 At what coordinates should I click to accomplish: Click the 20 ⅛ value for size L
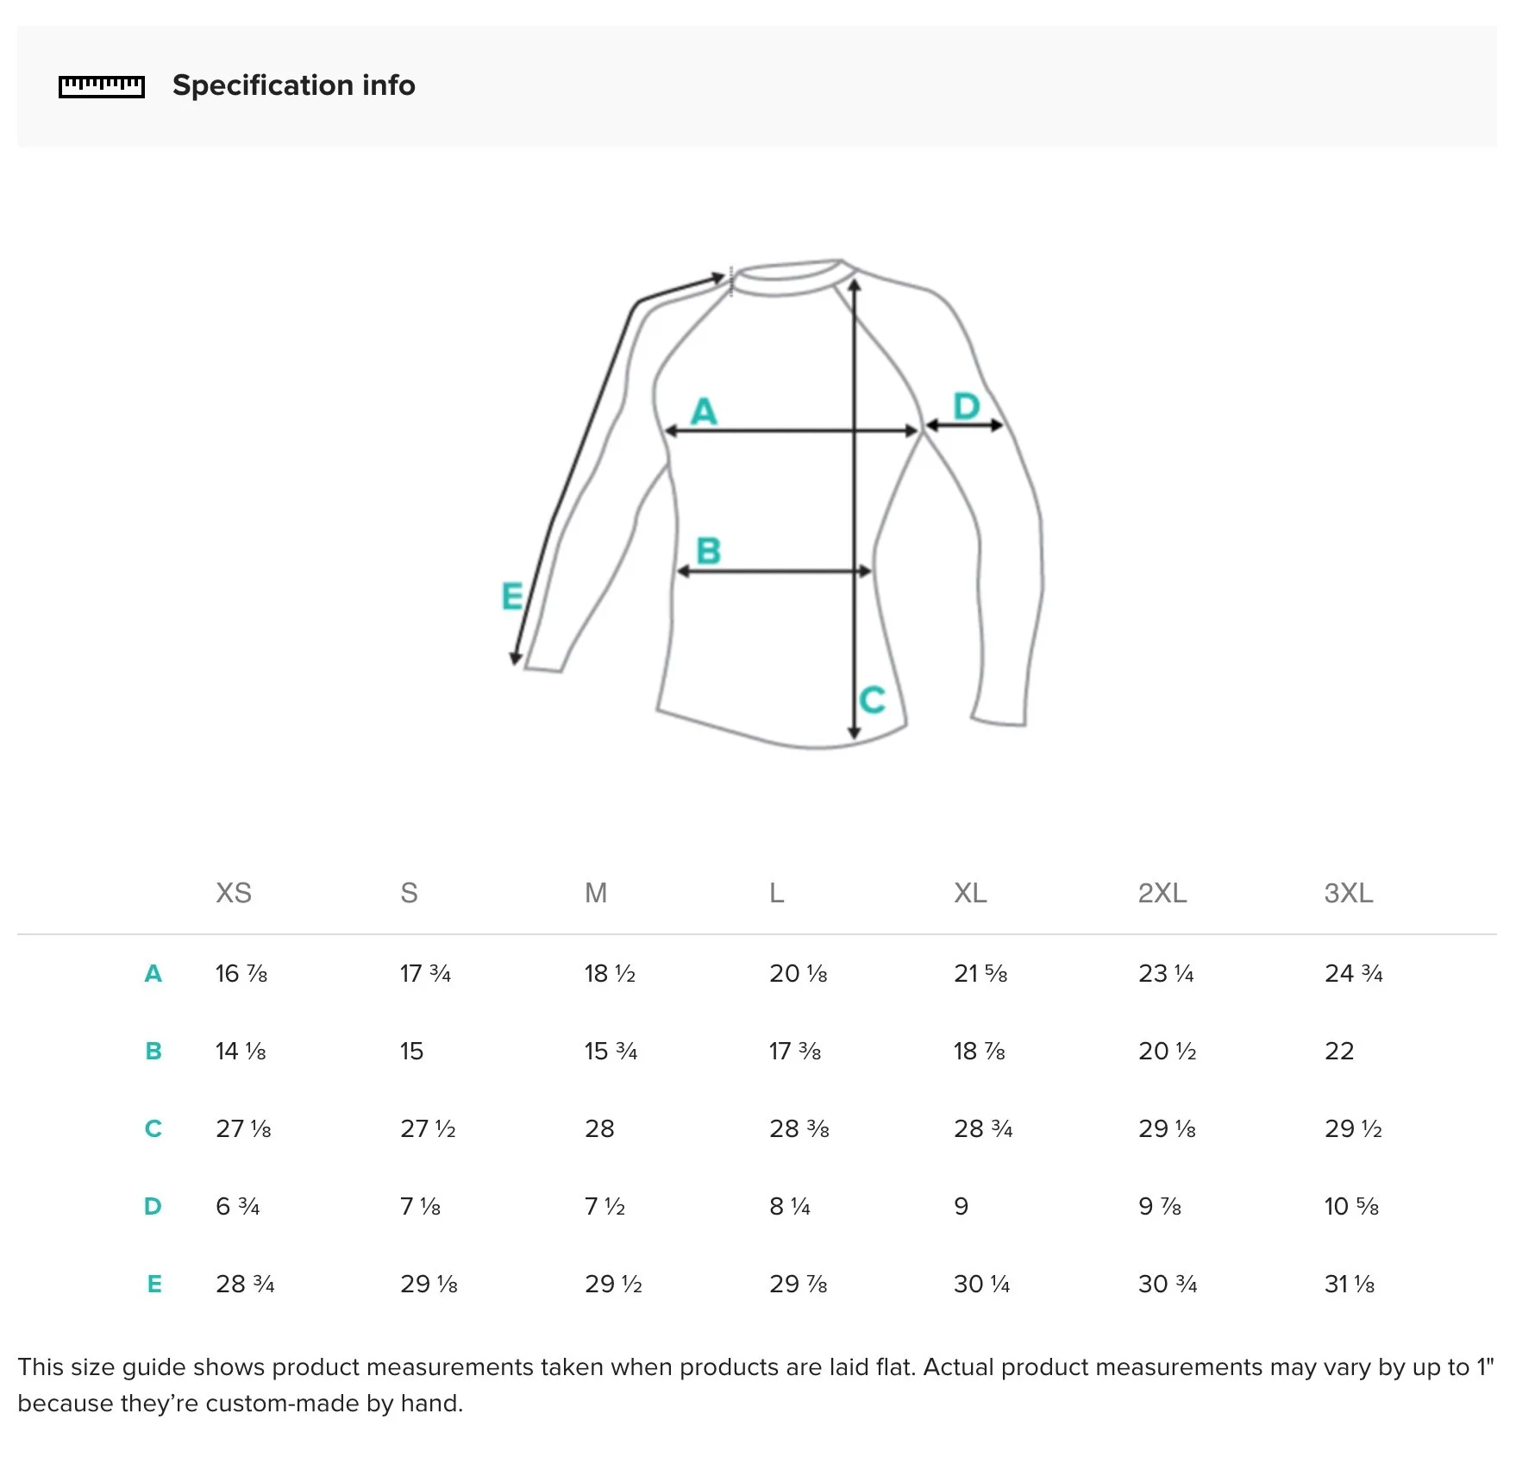(798, 974)
